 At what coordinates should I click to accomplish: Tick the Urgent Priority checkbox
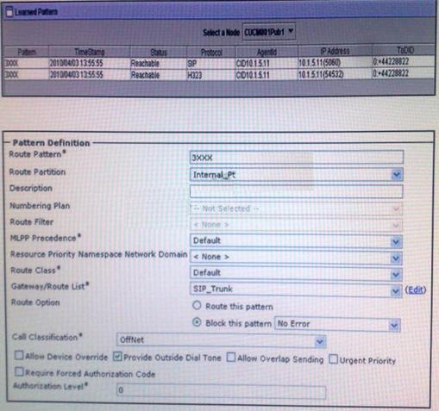[333, 359]
